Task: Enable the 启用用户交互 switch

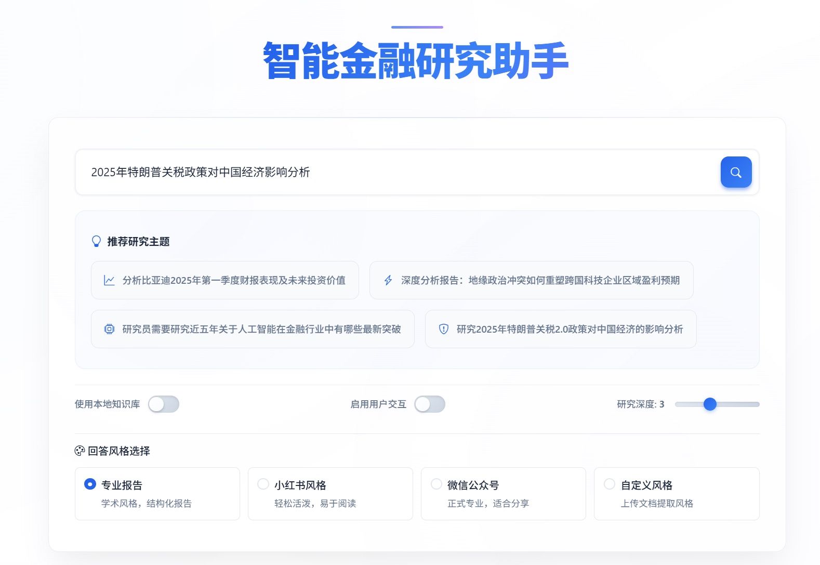Action: pyautogui.click(x=430, y=404)
